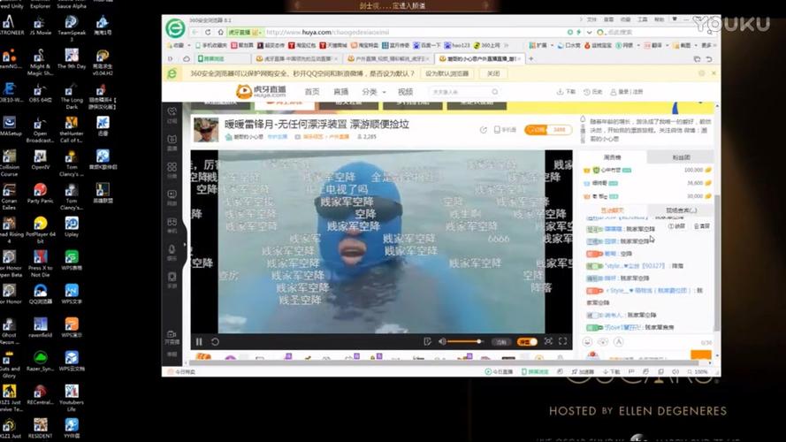Select the active live stream tab
Screen dimensions: 786x442
(x=478, y=58)
